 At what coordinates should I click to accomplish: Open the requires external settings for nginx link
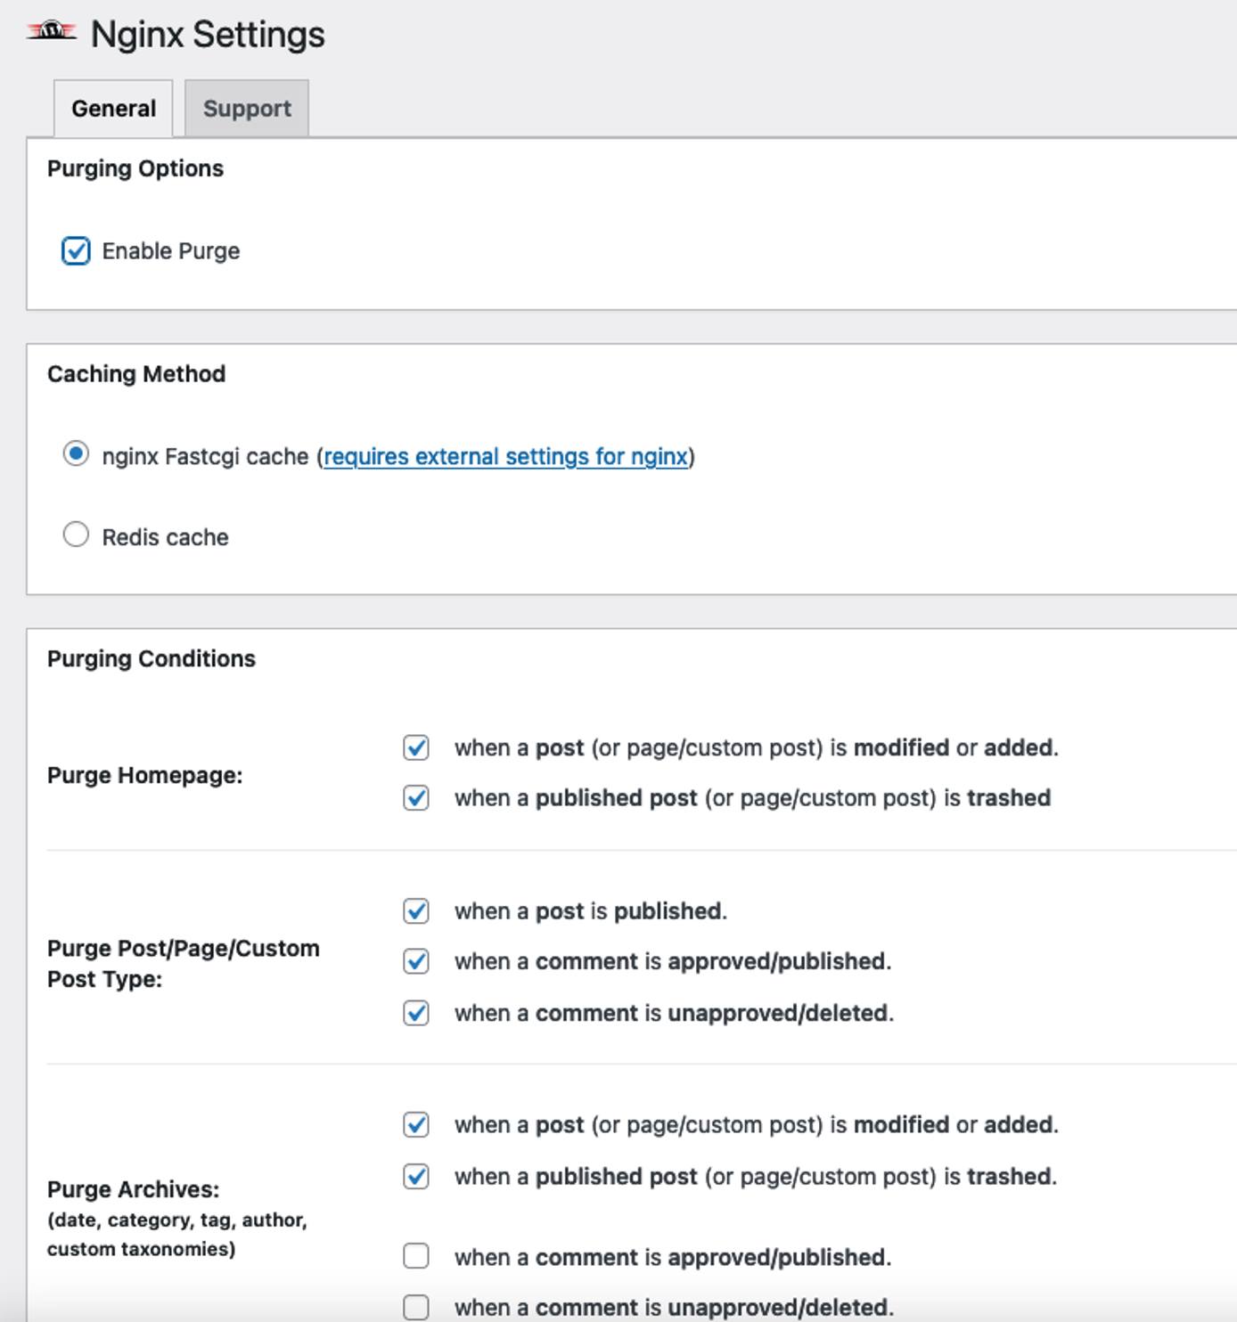point(506,455)
